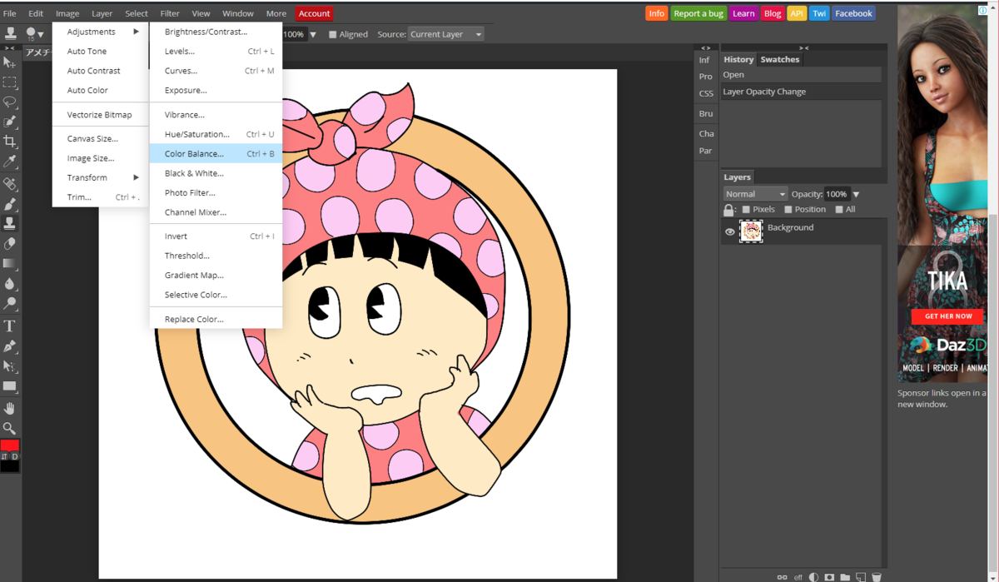The image size is (999, 582).
Task: Add a raster mask to layer
Action: point(829,576)
